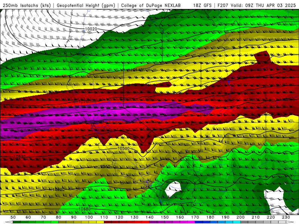Pick the blue colorbar segment below 170–180
Screen dimensions: 299x224
[x=203, y=222]
